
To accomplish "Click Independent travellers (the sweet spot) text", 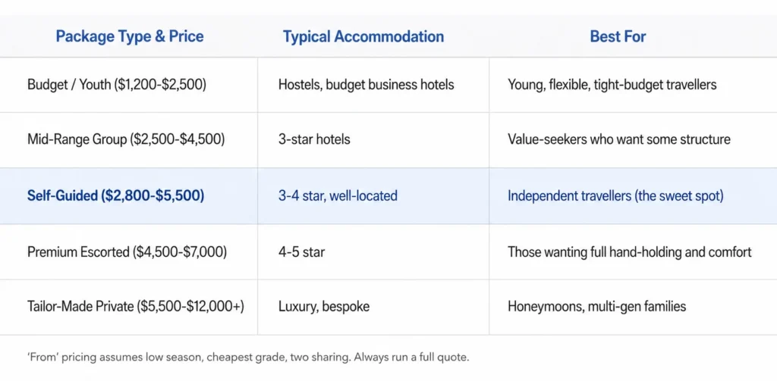I will 615,196.
